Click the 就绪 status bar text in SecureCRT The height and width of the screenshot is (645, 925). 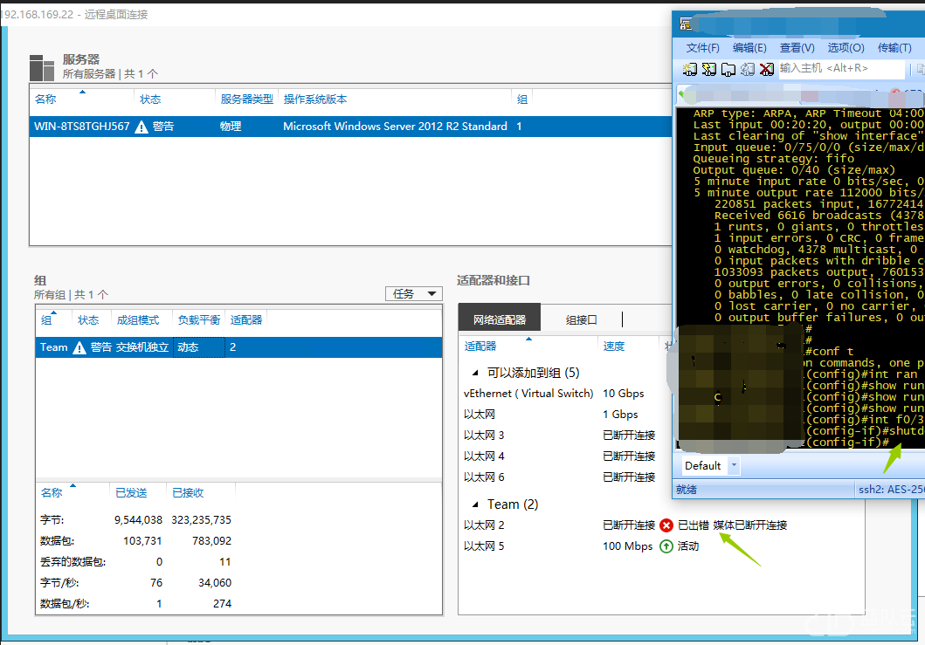[686, 490]
